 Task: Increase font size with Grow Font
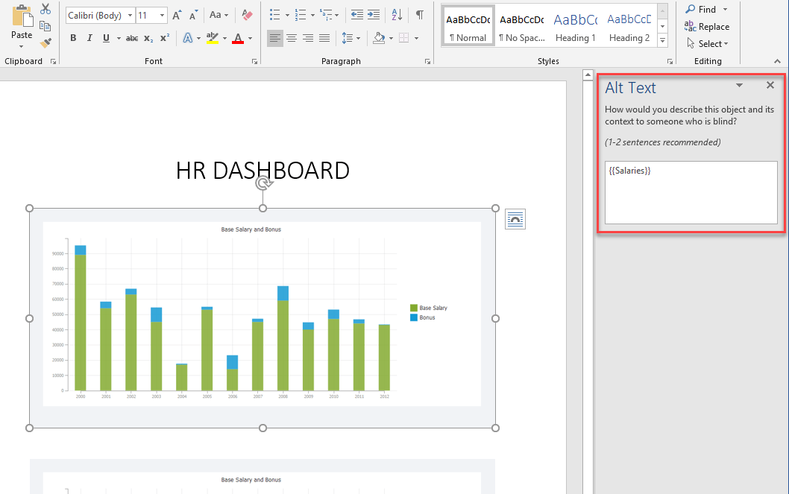click(177, 15)
